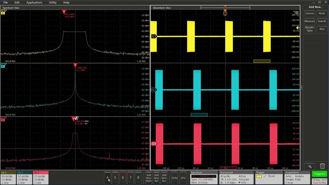Open the Horizontal settings badge

pyautogui.click(x=236, y=177)
